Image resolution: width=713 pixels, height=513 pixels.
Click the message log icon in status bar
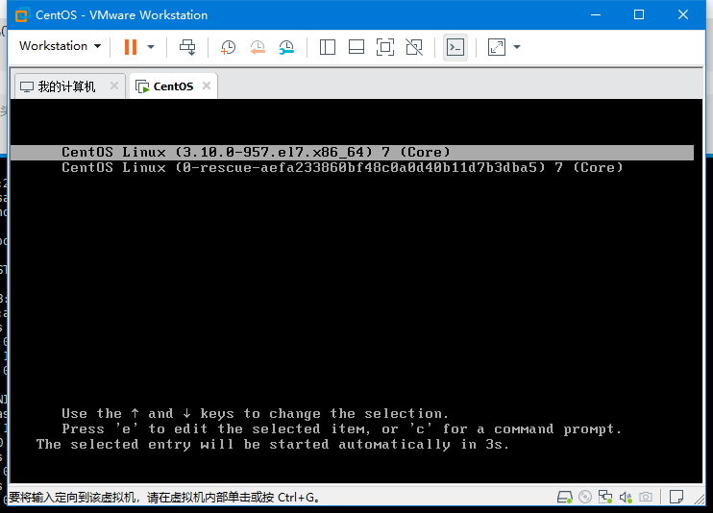(x=676, y=497)
